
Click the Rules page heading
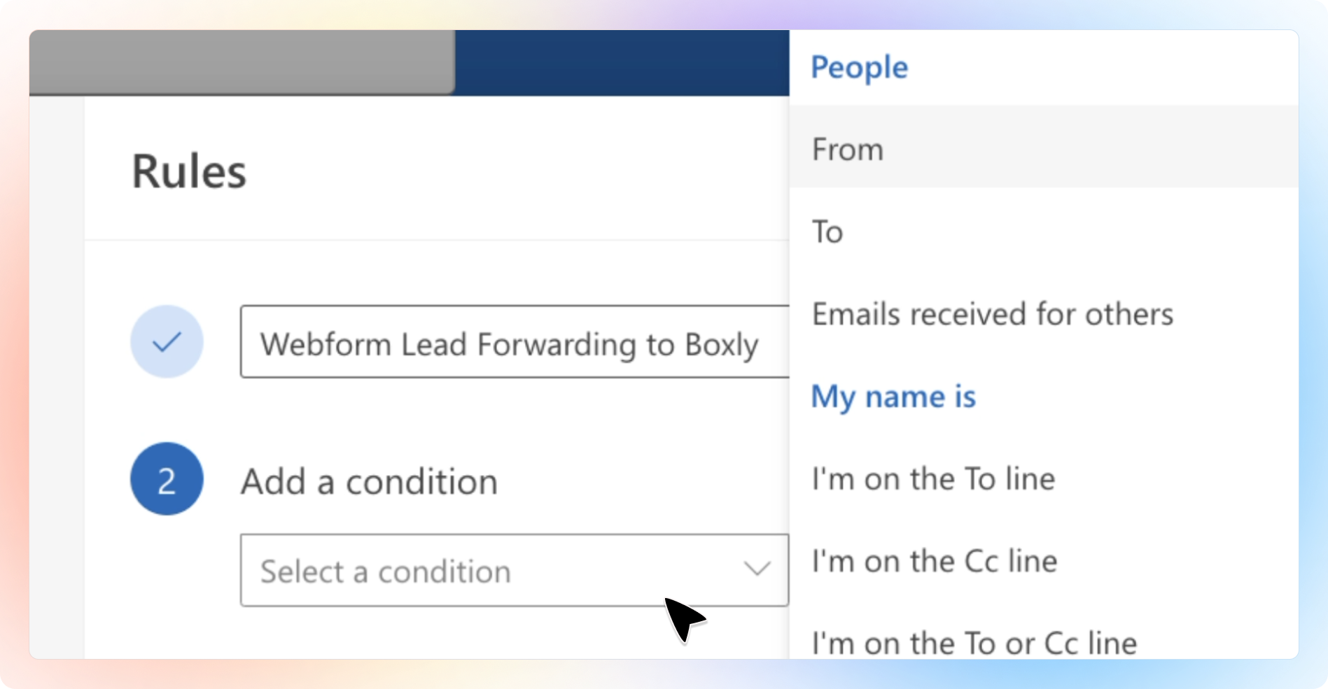189,171
